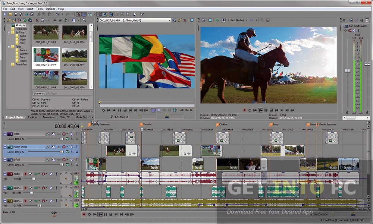Remove the selected media using the red X

37,20
